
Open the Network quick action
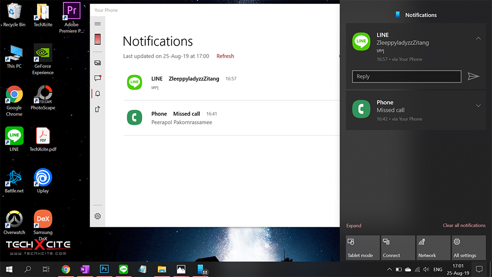pyautogui.click(x=433, y=247)
